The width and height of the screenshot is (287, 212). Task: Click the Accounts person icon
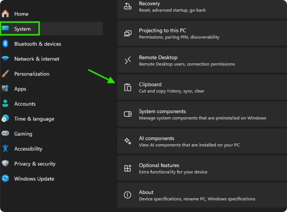coord(5,103)
